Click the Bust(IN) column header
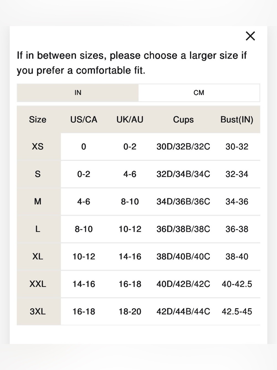Viewport: 277px width, 370px height. pos(237,120)
